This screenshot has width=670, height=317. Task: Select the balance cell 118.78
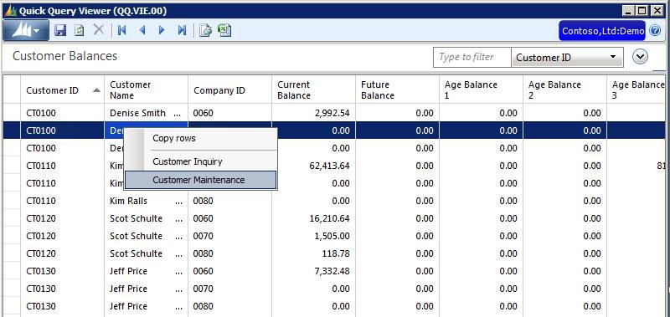click(313, 253)
